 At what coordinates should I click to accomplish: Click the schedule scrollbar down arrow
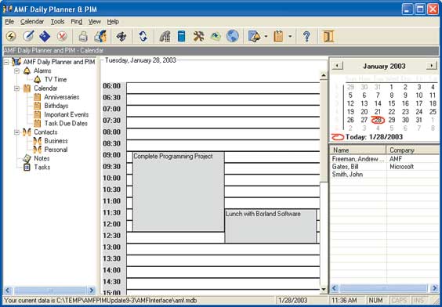point(324,289)
